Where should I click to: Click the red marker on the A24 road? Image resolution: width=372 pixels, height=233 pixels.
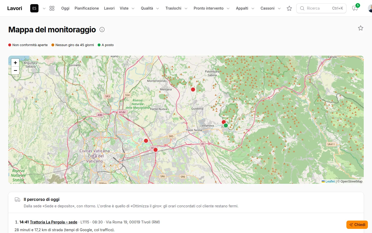(156, 150)
